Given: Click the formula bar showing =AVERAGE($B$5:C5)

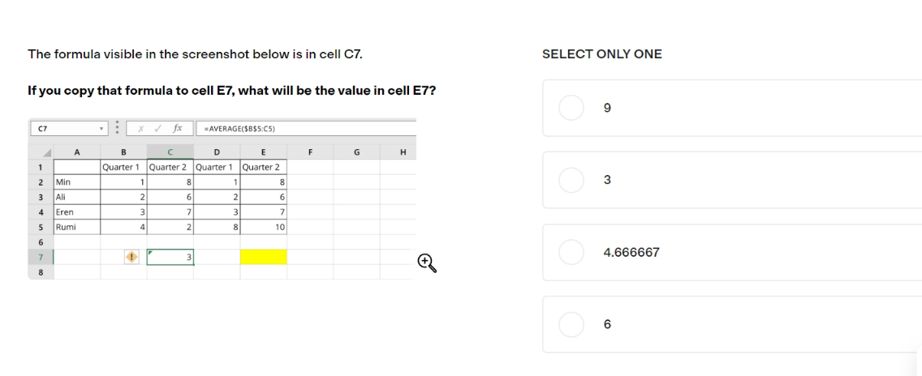Looking at the screenshot, I should 306,129.
